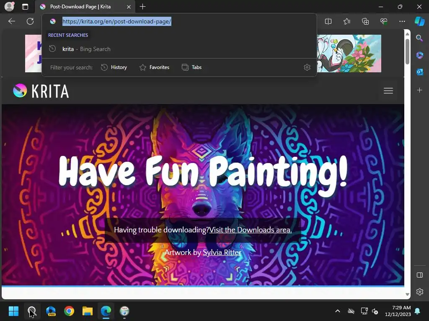Open the Krita hamburger menu
Image resolution: width=429 pixels, height=321 pixels.
(388, 91)
